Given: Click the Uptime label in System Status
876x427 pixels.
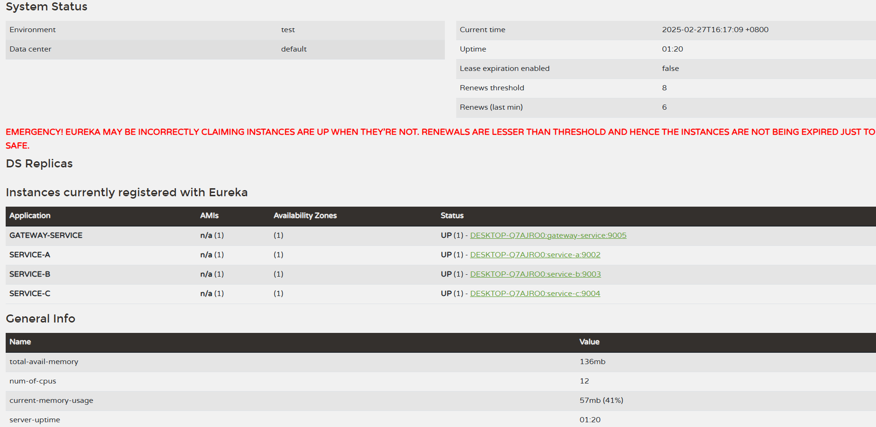Looking at the screenshot, I should [x=473, y=49].
